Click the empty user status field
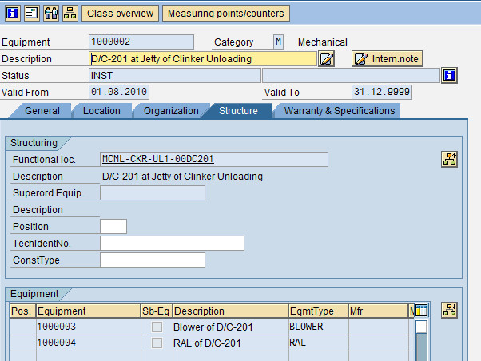The width and height of the screenshot is (481, 361). (x=351, y=75)
